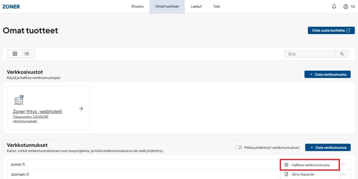The width and height of the screenshot is (358, 179).
Task: Open the Tili account menu
Action: point(349,6)
